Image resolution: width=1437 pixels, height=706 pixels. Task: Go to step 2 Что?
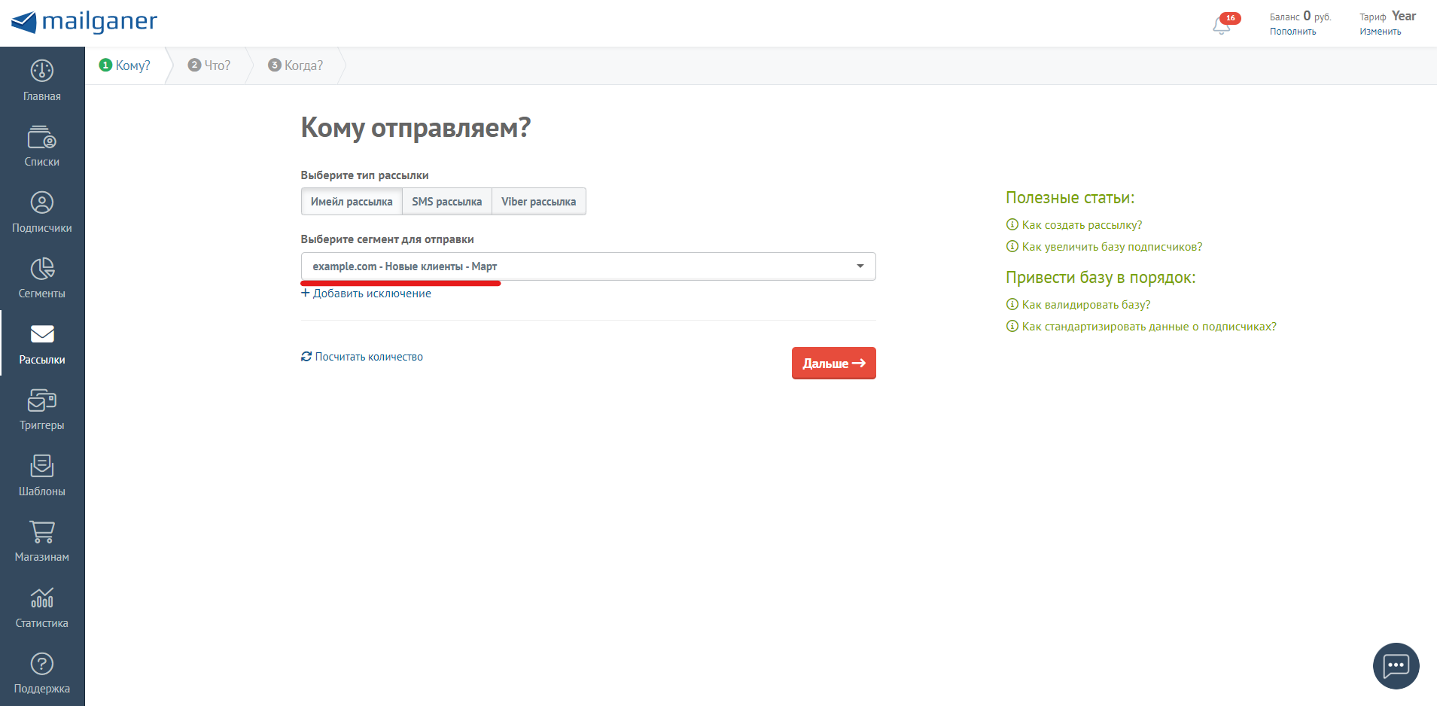(209, 65)
